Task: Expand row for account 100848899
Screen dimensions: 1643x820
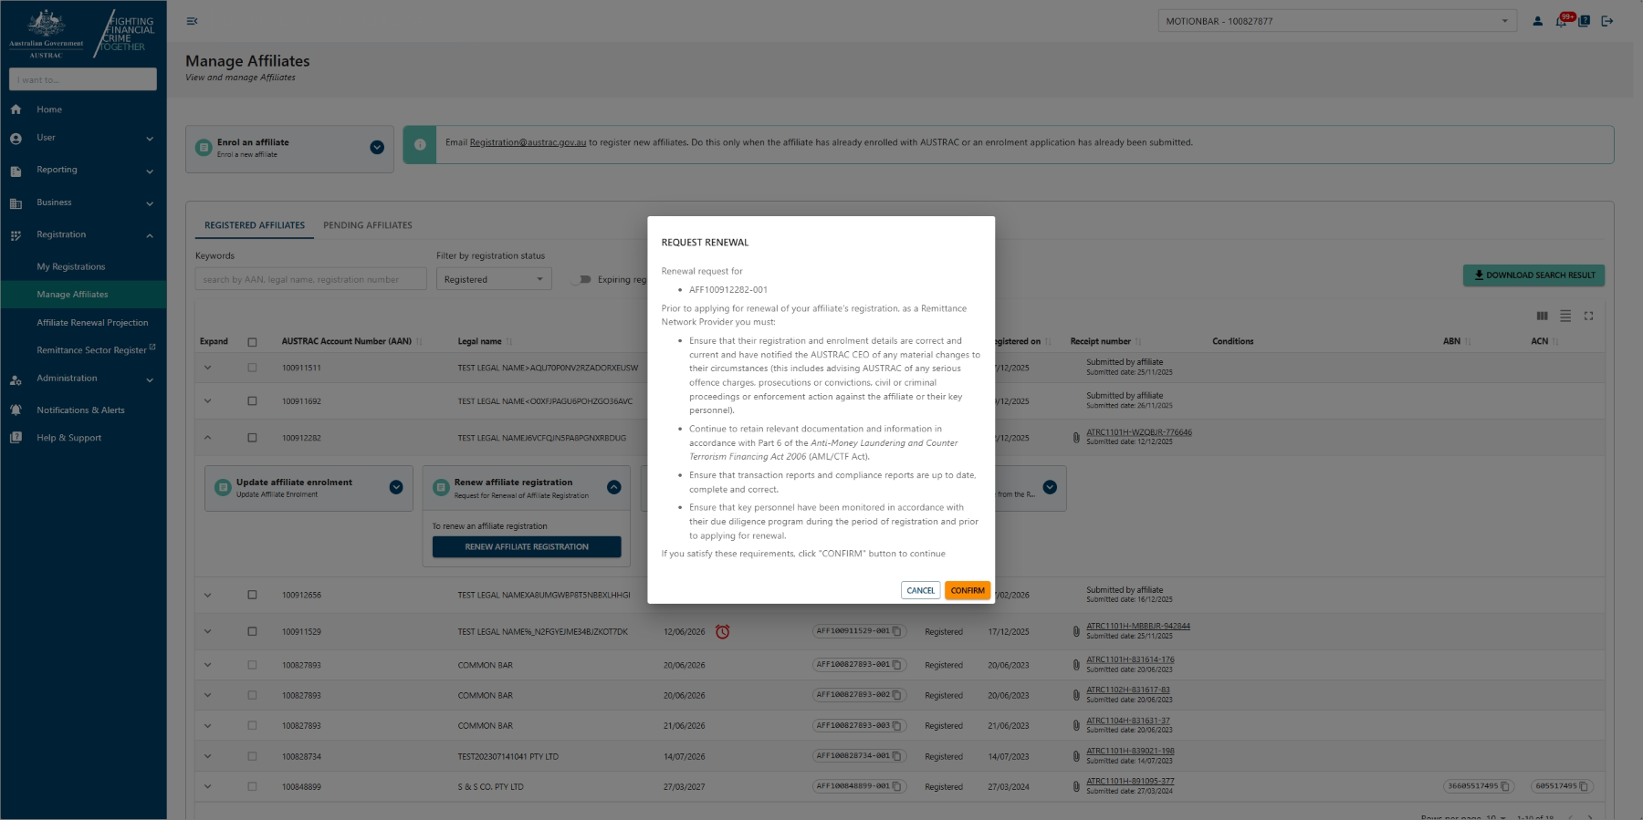Action: tap(207, 786)
